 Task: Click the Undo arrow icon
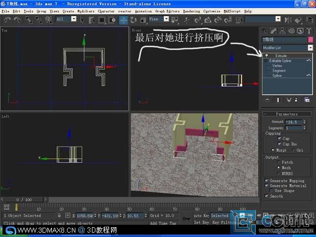coord(7,20)
